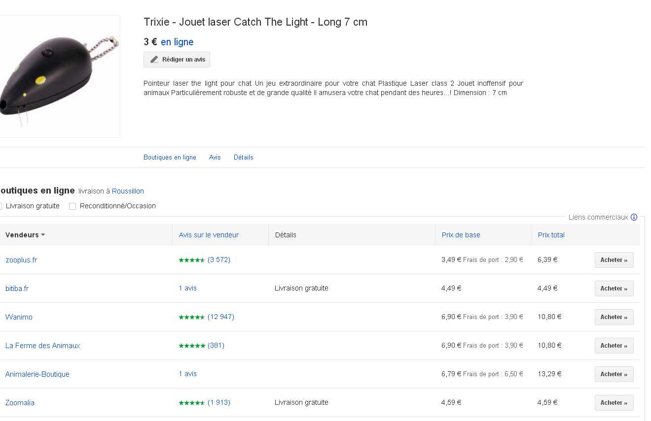Click the pencil icon on Rédiger un avis
The image size is (651, 421).
point(154,60)
